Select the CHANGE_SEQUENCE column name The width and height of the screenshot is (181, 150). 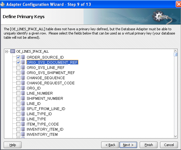46,78
